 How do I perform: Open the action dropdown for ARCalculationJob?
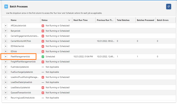tap(6, 26)
